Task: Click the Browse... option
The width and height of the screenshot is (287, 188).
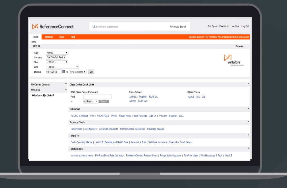Action: 240,46
